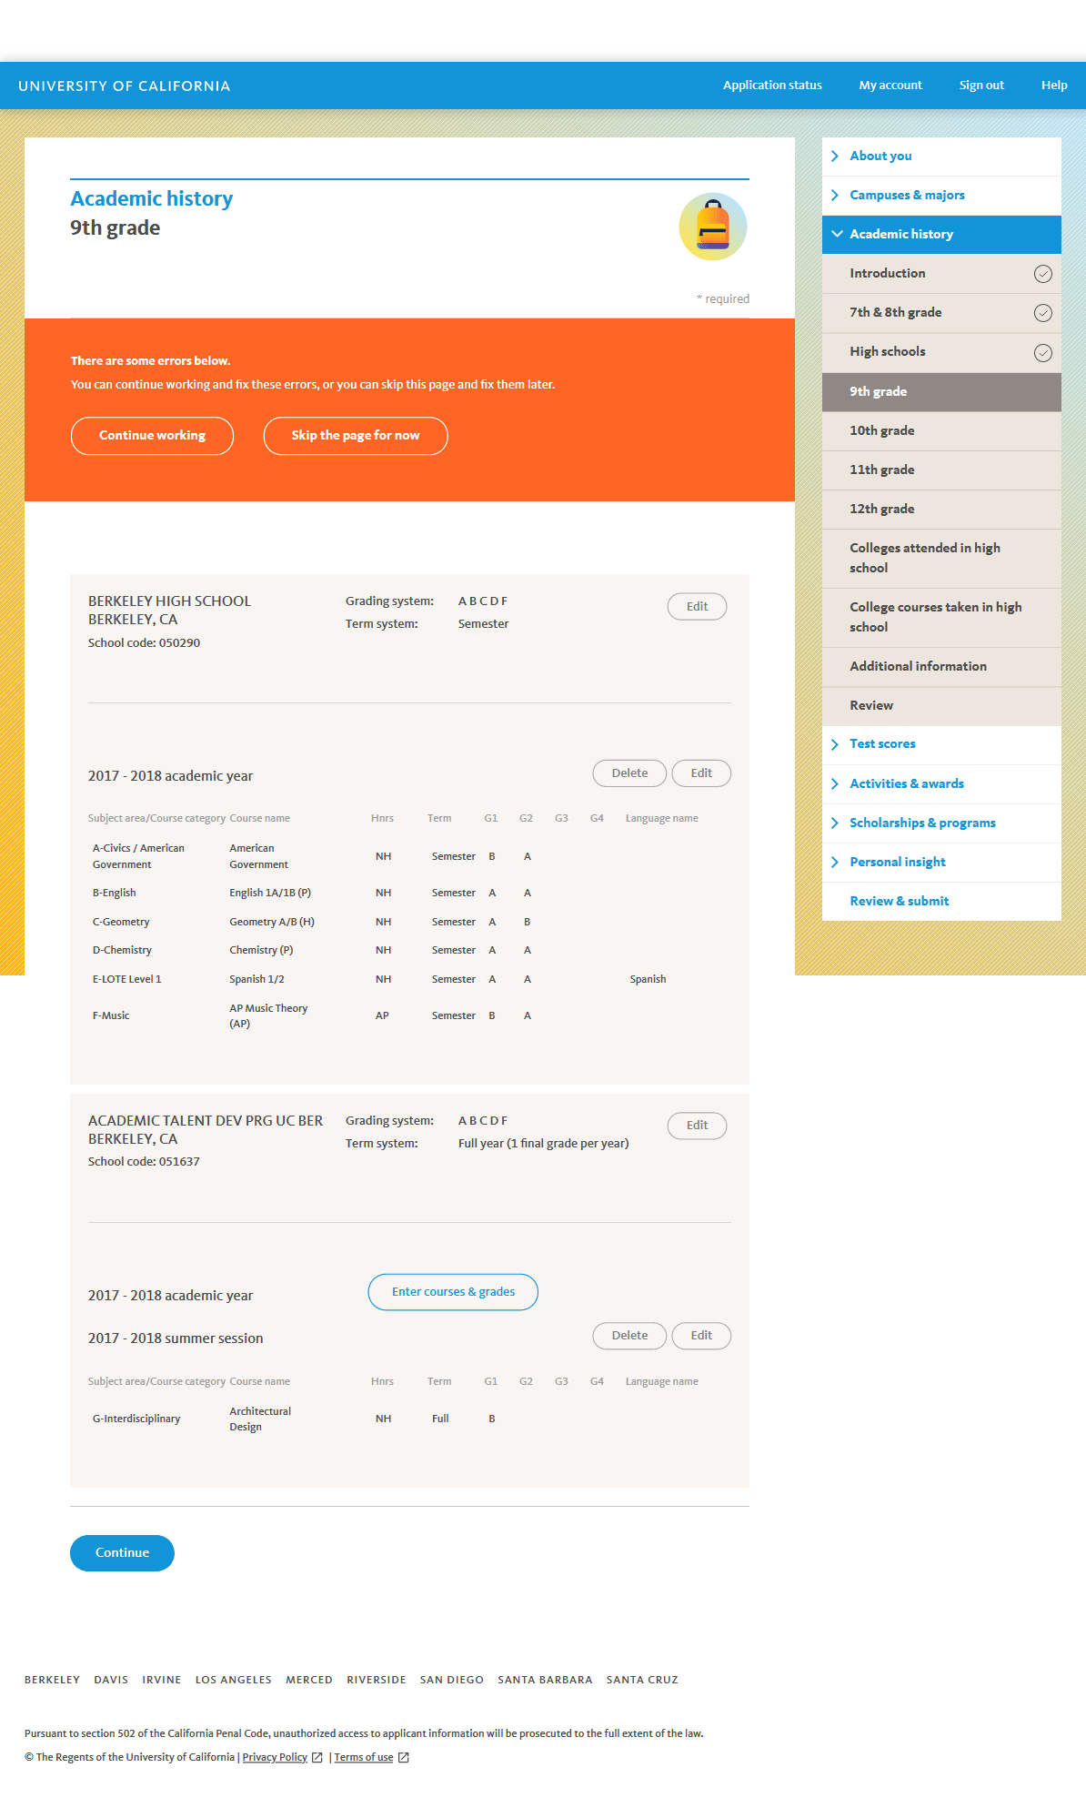
Task: Click the Chemistry (P) course name
Action: [261, 951]
